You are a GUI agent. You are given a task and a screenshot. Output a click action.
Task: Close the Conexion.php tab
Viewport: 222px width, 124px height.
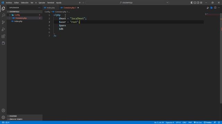(x=78, y=8)
